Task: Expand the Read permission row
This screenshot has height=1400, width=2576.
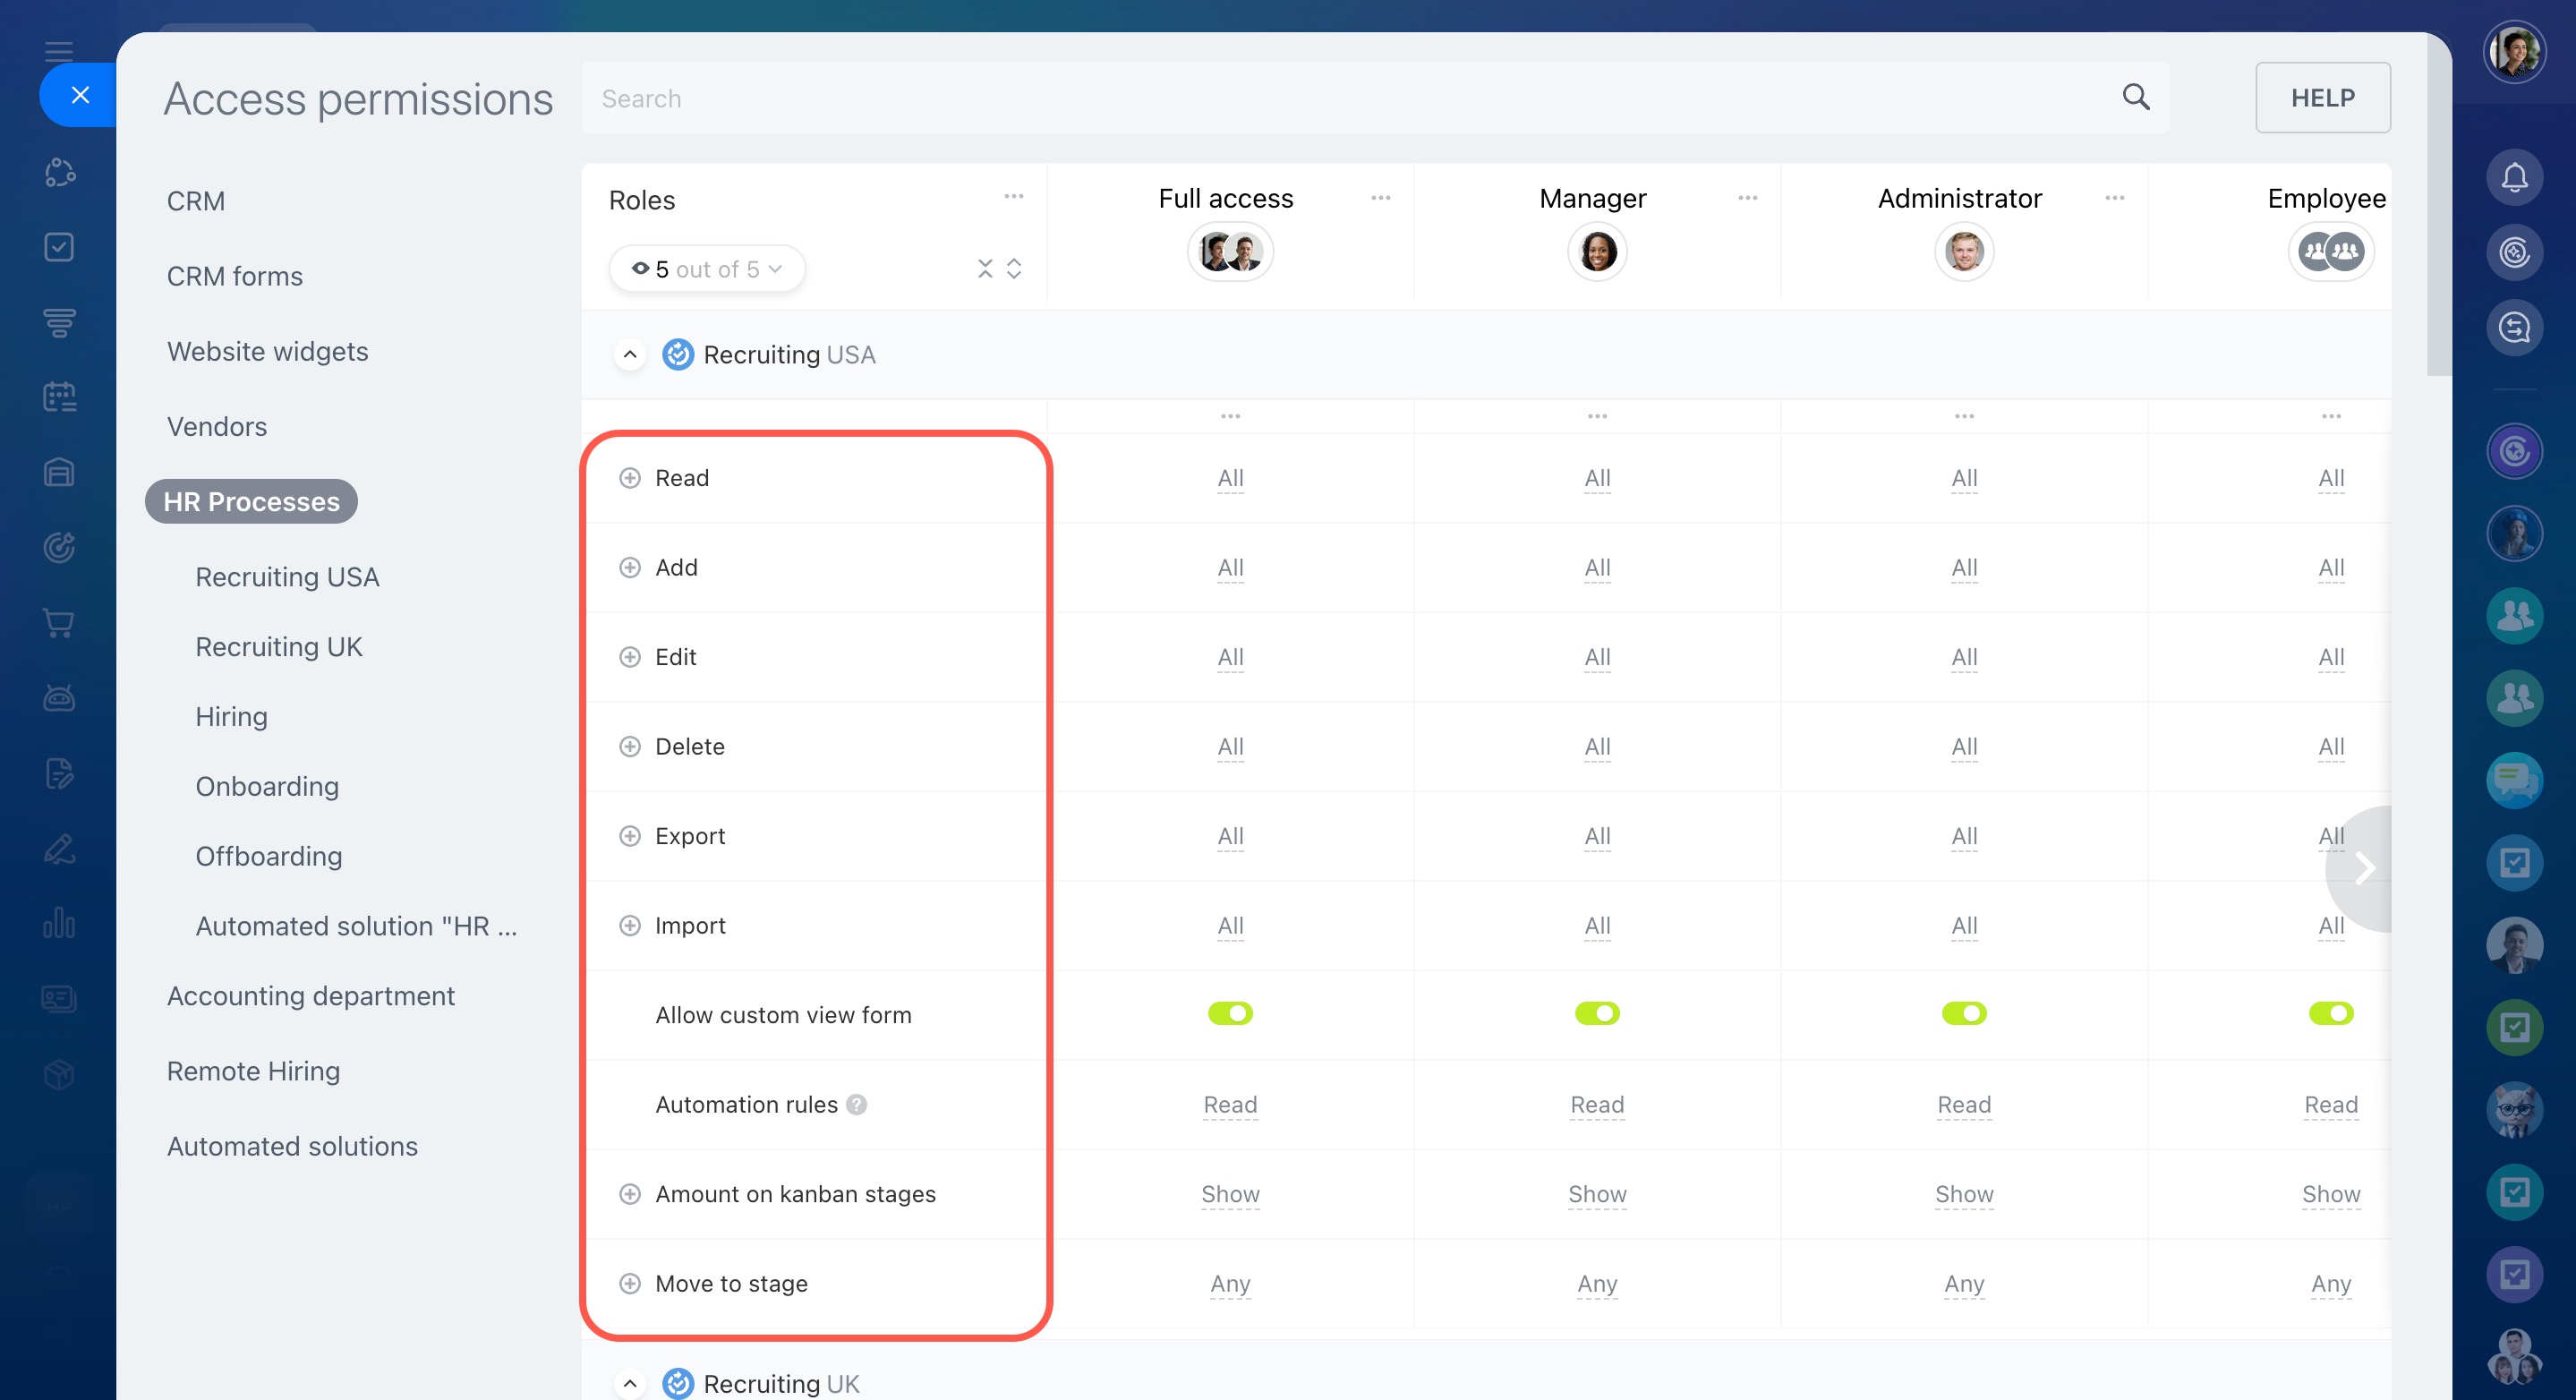Action: click(629, 478)
